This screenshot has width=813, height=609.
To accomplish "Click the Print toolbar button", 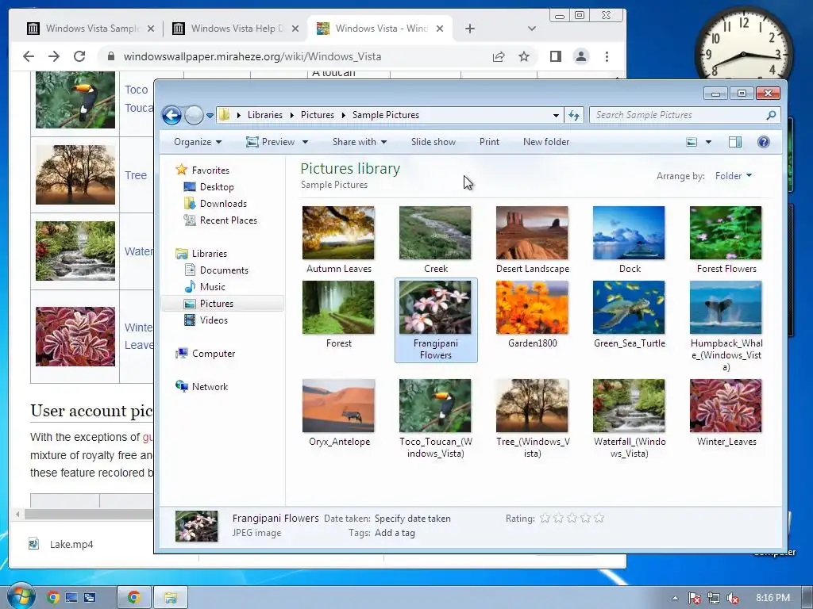I will (x=489, y=142).
